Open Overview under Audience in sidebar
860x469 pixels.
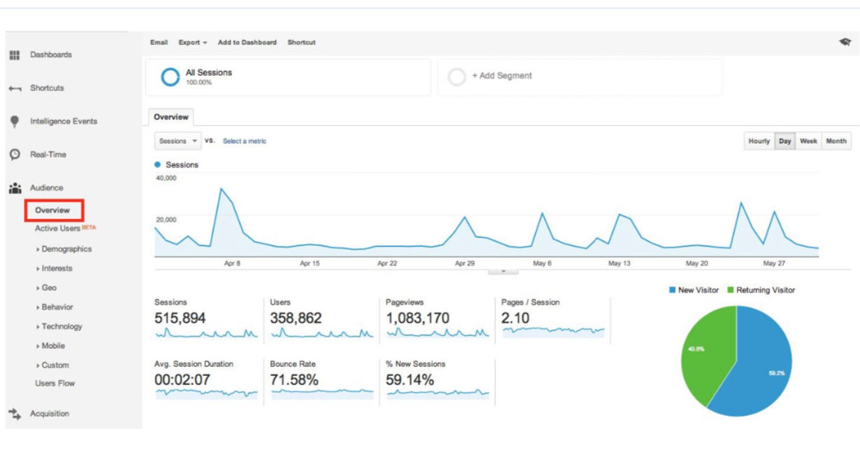point(53,210)
